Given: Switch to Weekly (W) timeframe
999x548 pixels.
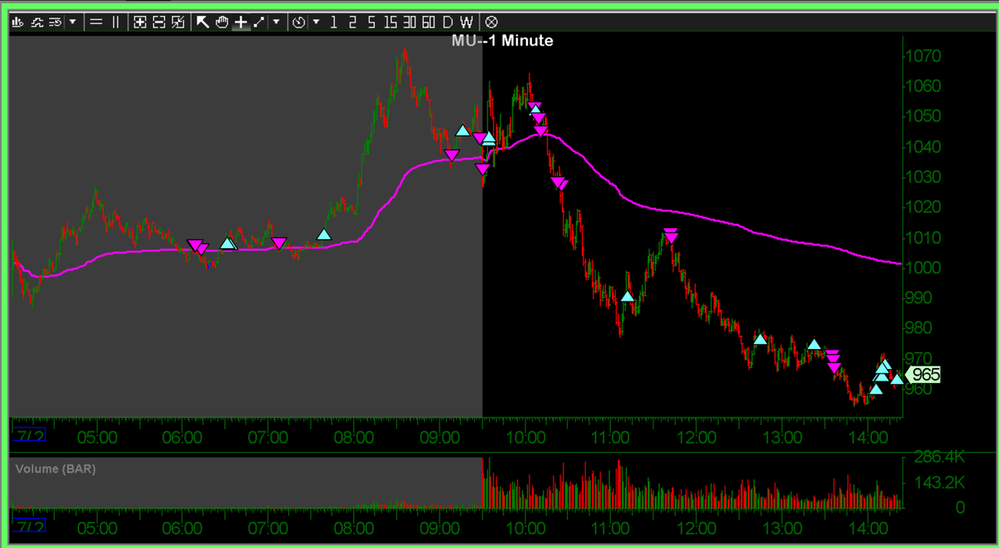Looking at the screenshot, I should coord(466,22).
